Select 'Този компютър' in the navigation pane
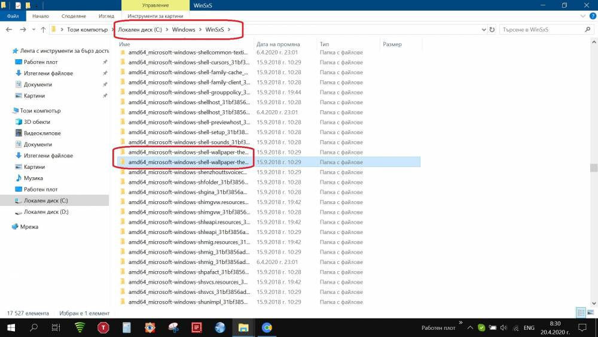Screen dimensions: 598x337 click(x=41, y=111)
